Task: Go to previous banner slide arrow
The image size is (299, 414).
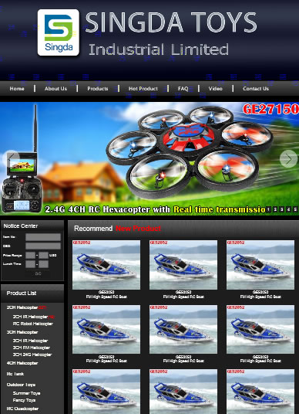Action: tap(11, 158)
